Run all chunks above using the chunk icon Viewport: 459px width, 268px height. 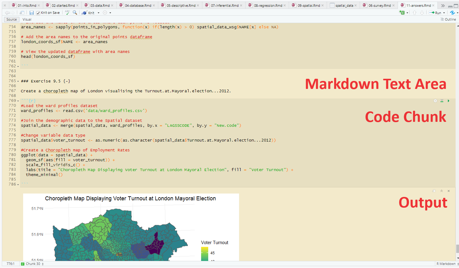coord(442,101)
